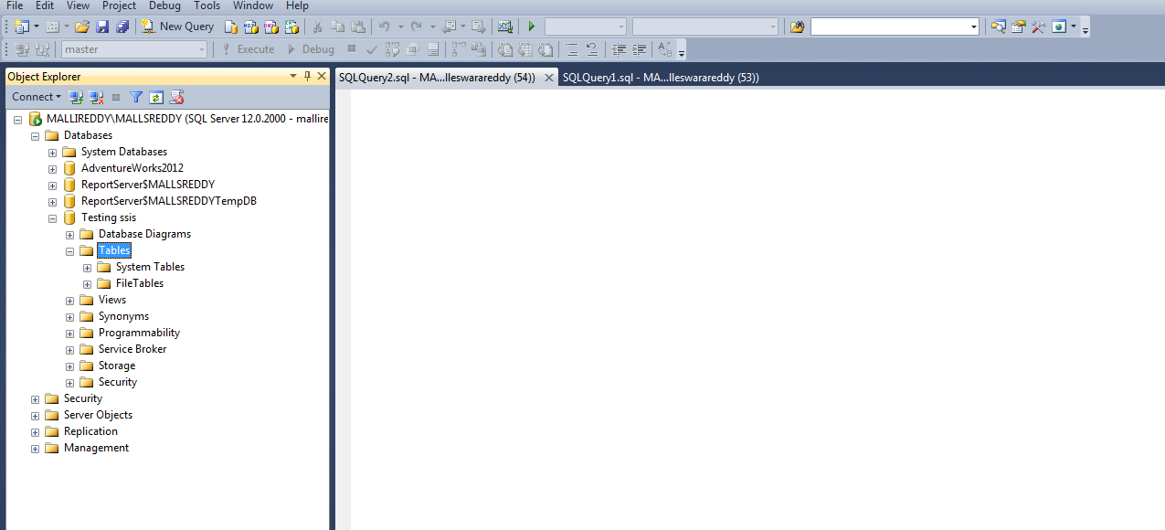
Task: Open a file using the Open File icon
Action: click(81, 26)
